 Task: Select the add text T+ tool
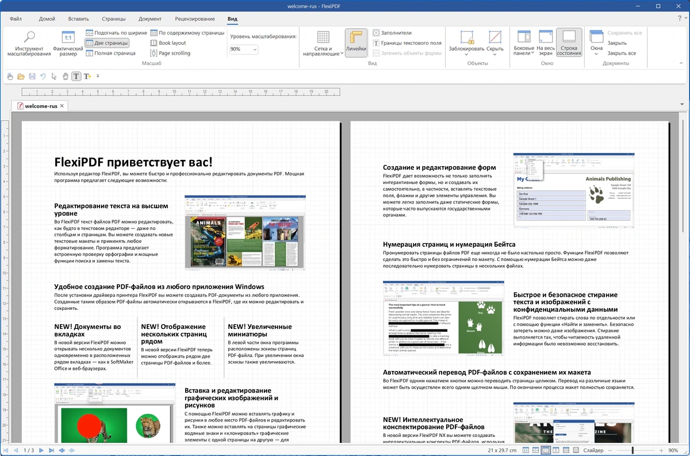click(x=87, y=76)
